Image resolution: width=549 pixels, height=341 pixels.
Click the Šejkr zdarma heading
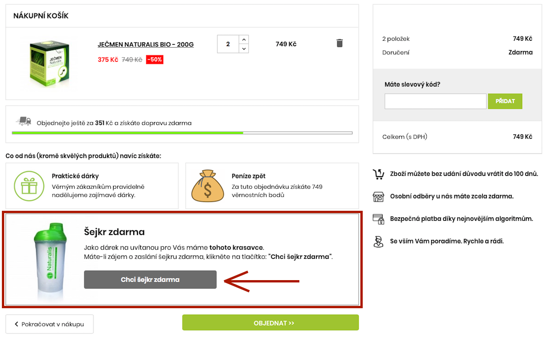coord(114,232)
